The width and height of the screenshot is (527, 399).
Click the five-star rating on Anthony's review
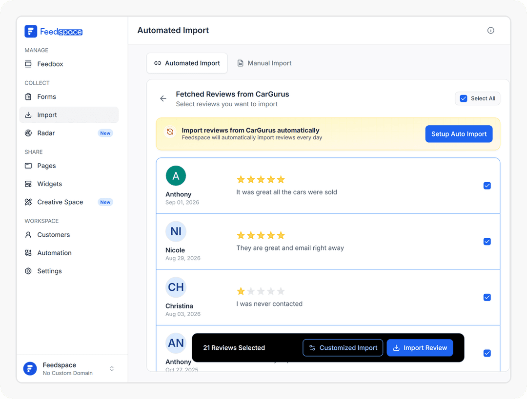coord(261,180)
